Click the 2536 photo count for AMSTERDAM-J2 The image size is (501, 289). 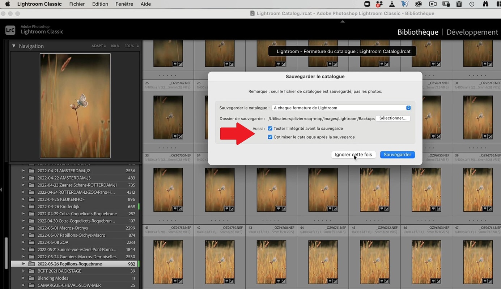point(130,171)
